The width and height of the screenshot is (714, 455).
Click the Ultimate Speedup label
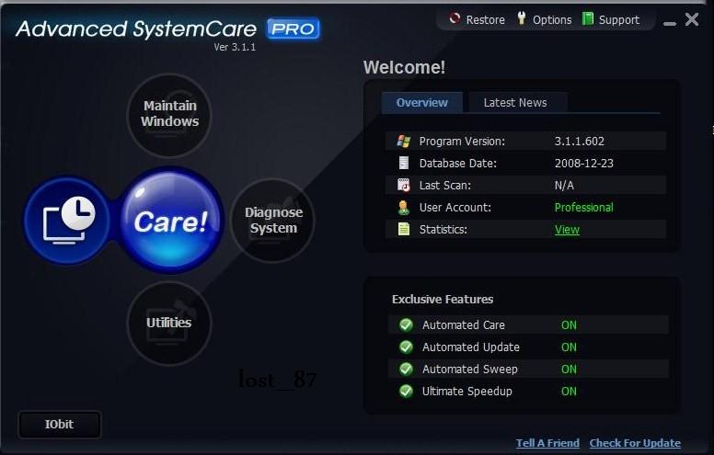point(467,392)
